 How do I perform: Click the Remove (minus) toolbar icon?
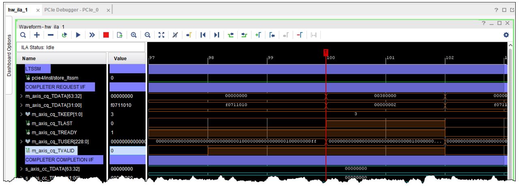tap(51, 35)
